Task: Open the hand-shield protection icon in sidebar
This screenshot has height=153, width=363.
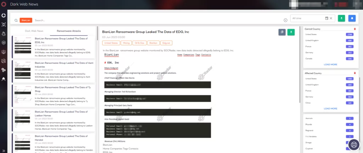Action: tap(4, 34)
